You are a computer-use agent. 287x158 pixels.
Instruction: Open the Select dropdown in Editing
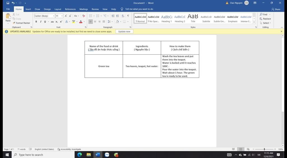(x=265, y=23)
